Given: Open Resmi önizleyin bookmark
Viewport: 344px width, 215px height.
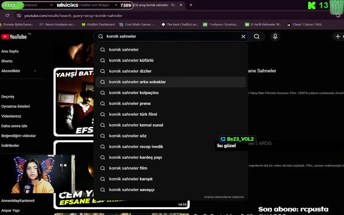Looking at the screenshot, I should point(58,24).
